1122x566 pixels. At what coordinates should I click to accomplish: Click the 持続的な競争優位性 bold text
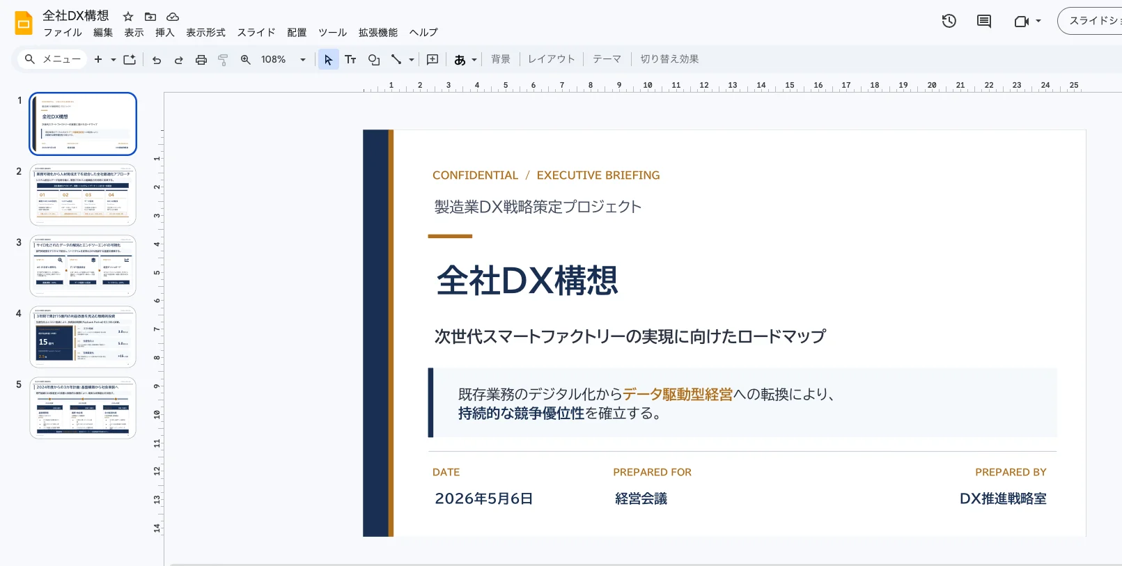[x=521, y=413]
